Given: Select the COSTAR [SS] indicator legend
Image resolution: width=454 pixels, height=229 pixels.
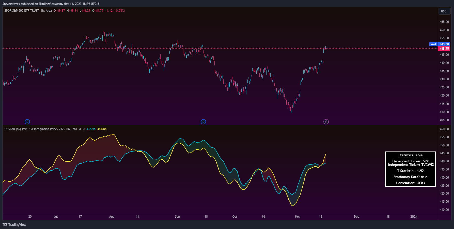Looking at the screenshot, I should coord(41,129).
